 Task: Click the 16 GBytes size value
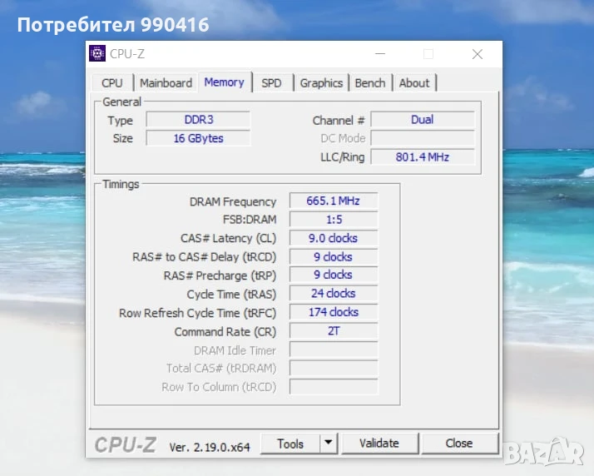click(x=199, y=138)
